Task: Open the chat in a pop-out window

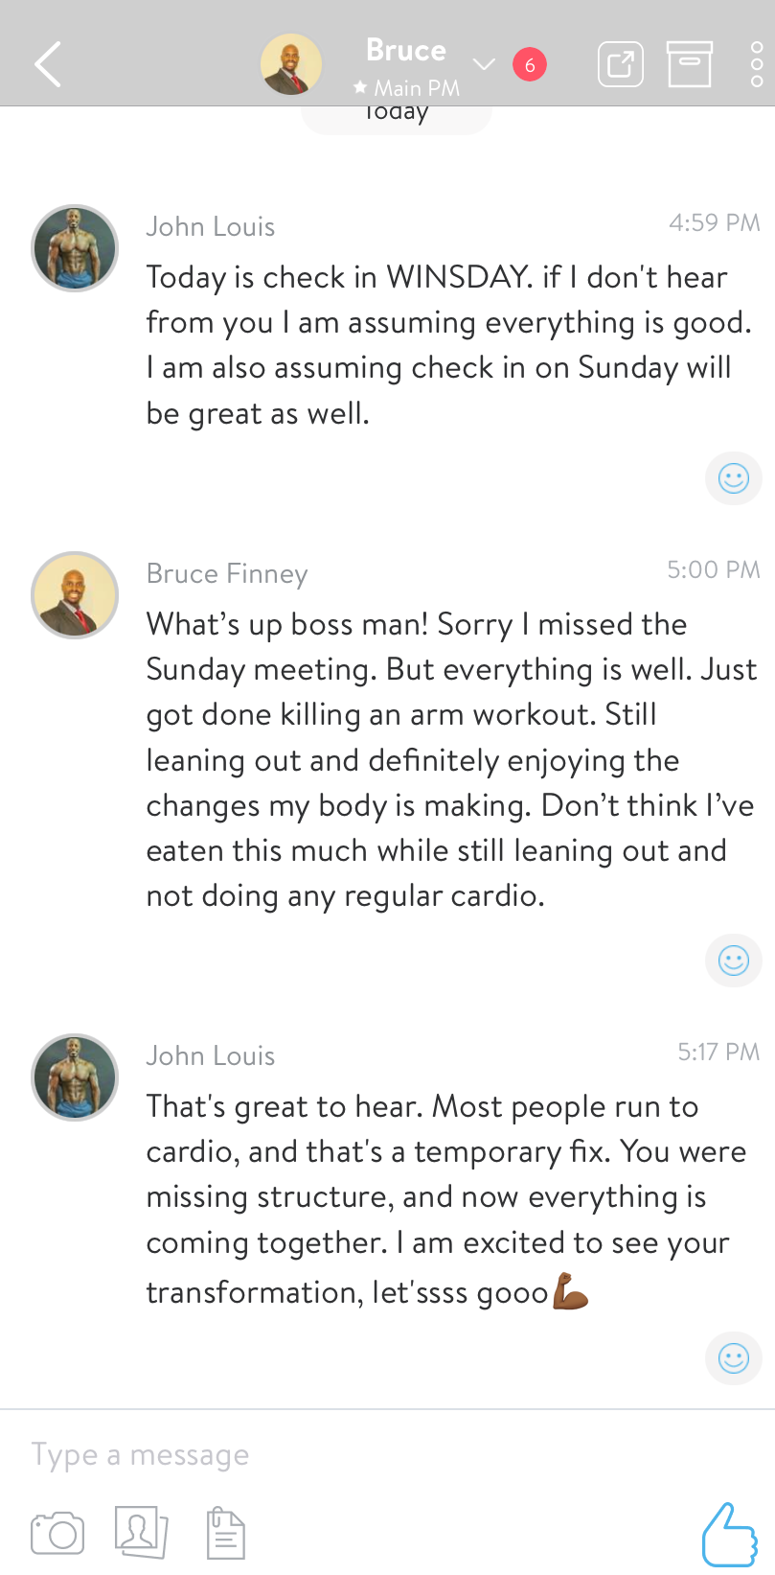Action: point(620,64)
